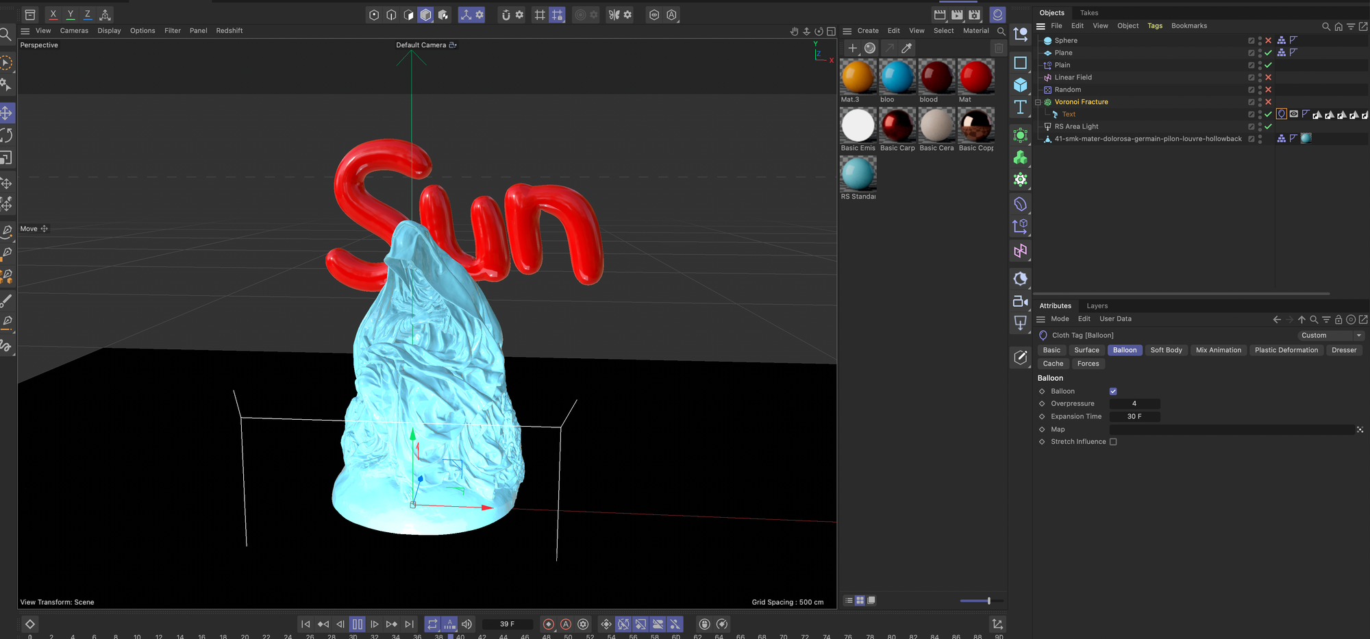Image resolution: width=1370 pixels, height=639 pixels.
Task: Open the Cameras menu in viewport
Action: point(74,31)
